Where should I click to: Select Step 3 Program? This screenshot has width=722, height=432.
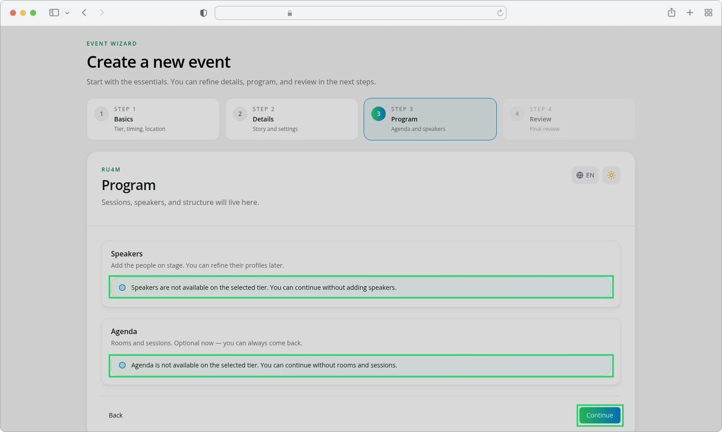pos(430,119)
